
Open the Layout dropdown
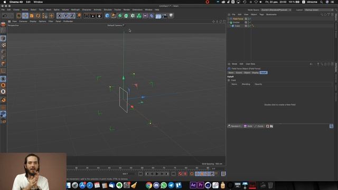[x=319, y=10]
